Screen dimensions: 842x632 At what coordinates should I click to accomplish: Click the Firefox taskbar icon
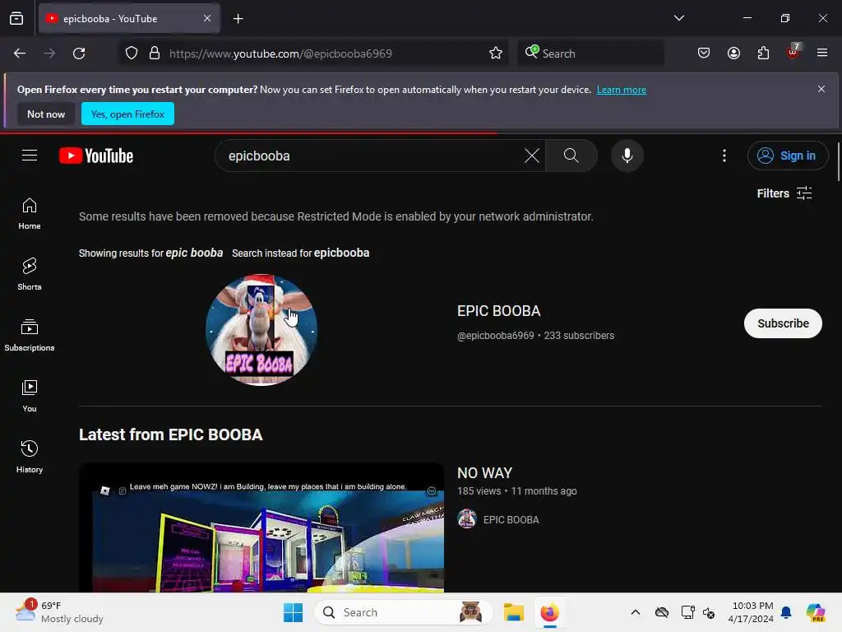click(x=549, y=612)
